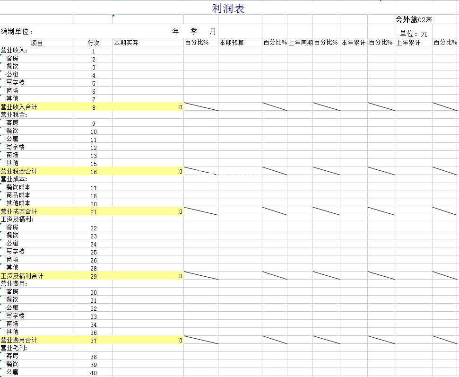Click the 本期实际 header cell
The width and height of the screenshot is (459, 377).
126,43
